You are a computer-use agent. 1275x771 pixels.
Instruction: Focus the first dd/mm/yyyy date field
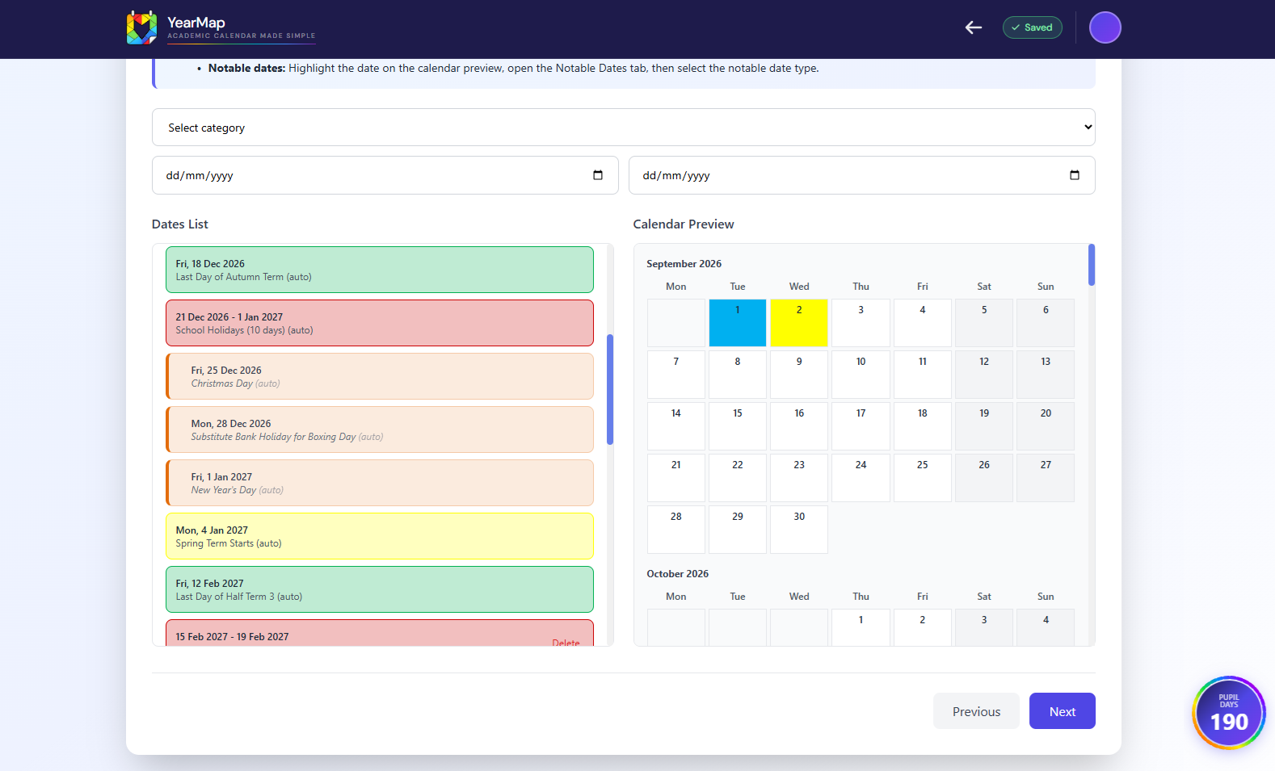point(385,175)
